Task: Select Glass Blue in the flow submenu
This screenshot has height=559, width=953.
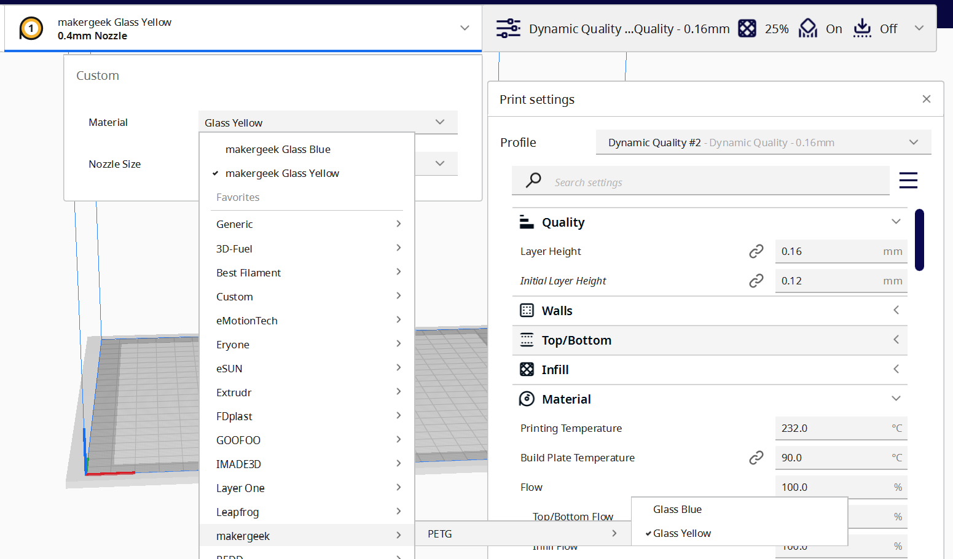Action: (678, 509)
